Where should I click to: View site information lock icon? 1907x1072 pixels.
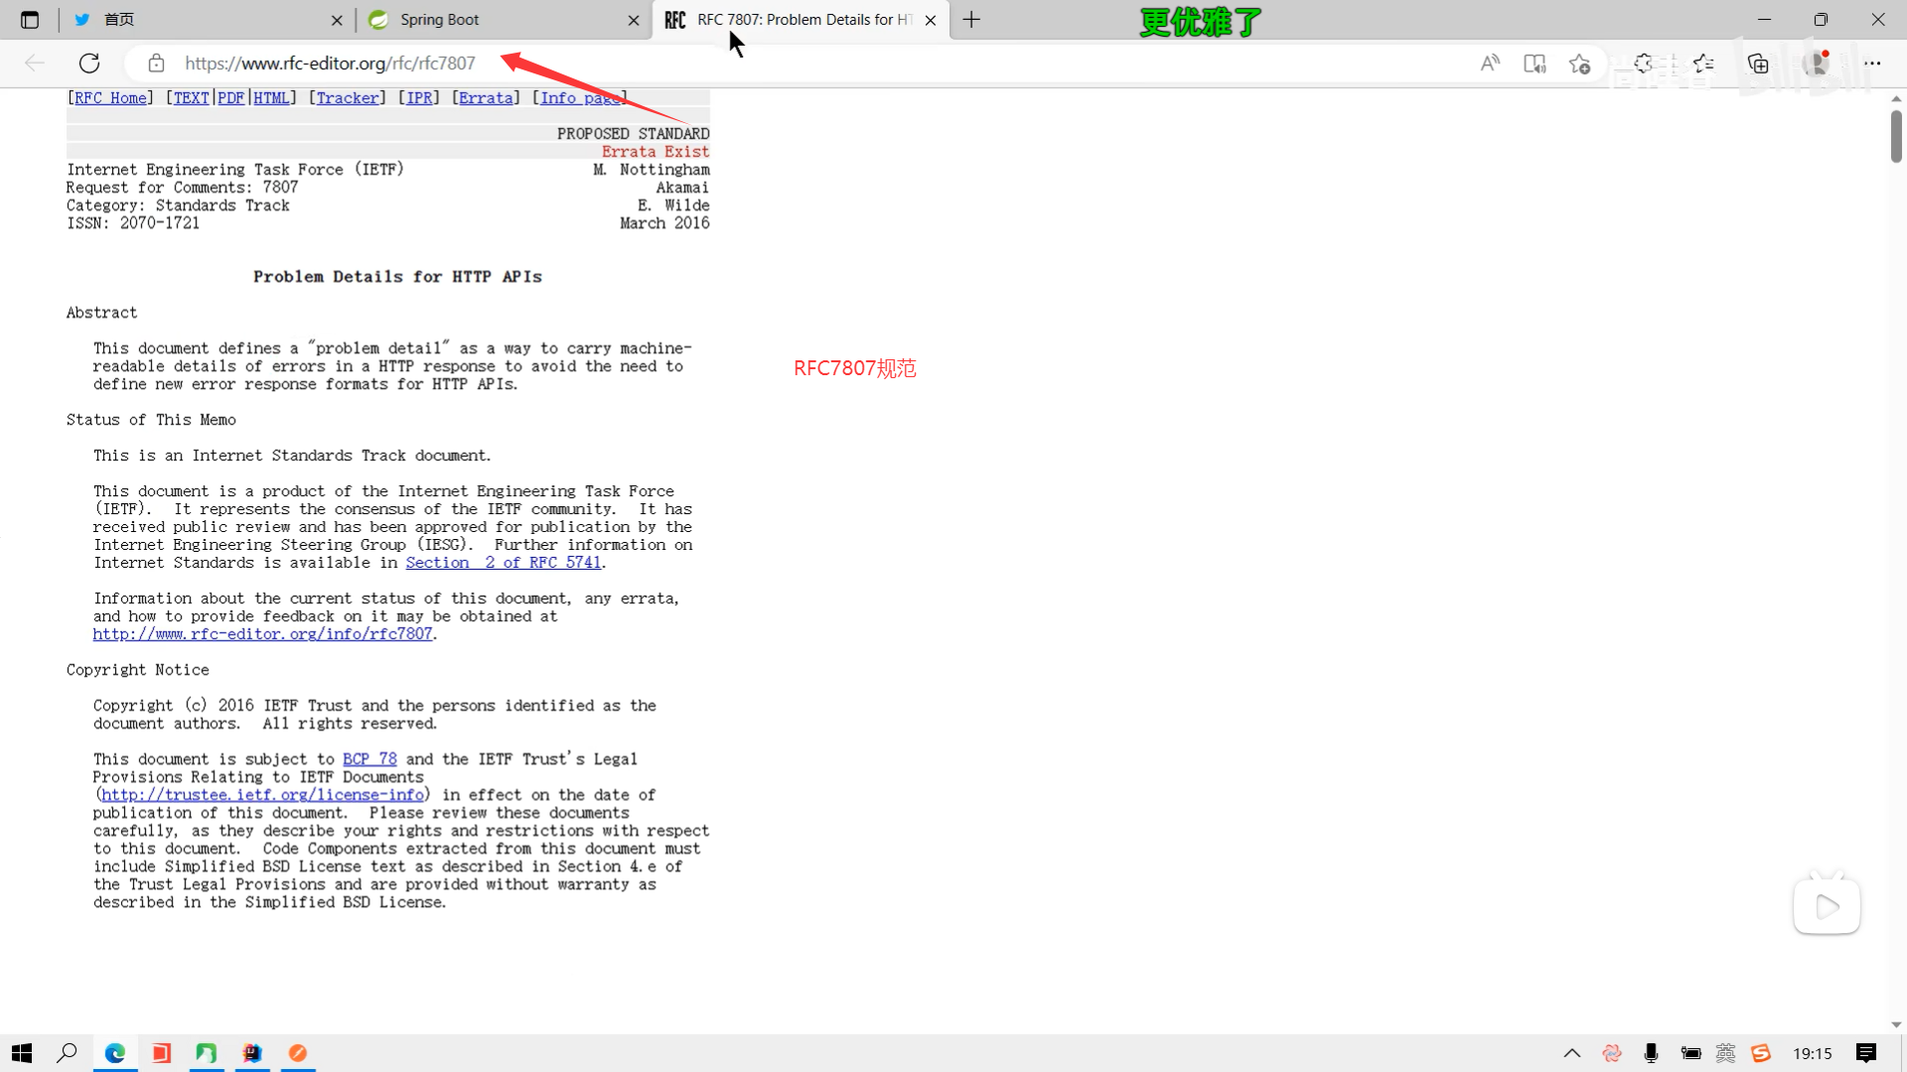tap(156, 64)
